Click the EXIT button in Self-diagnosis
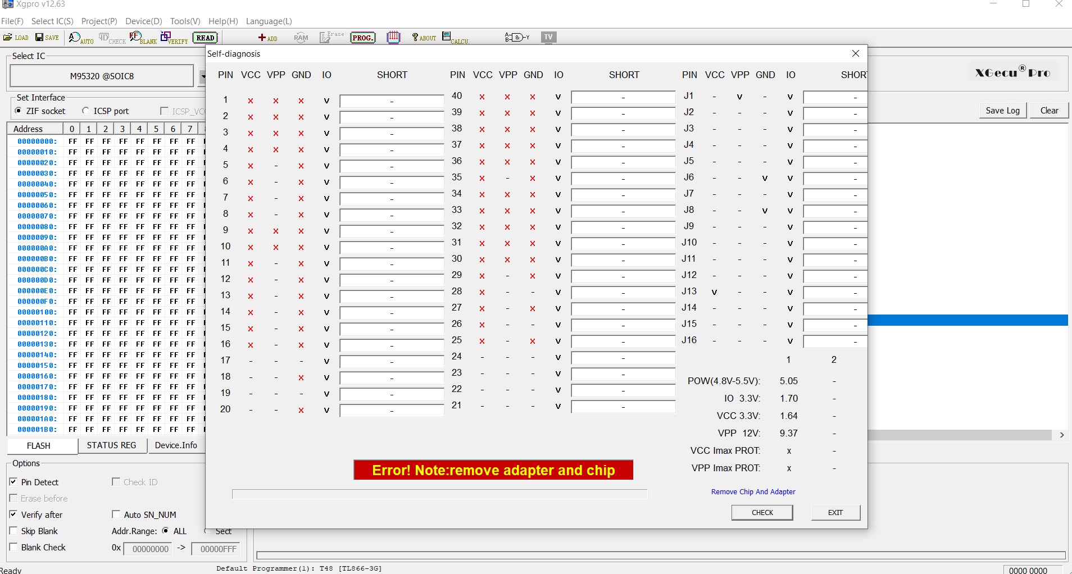 coord(835,512)
